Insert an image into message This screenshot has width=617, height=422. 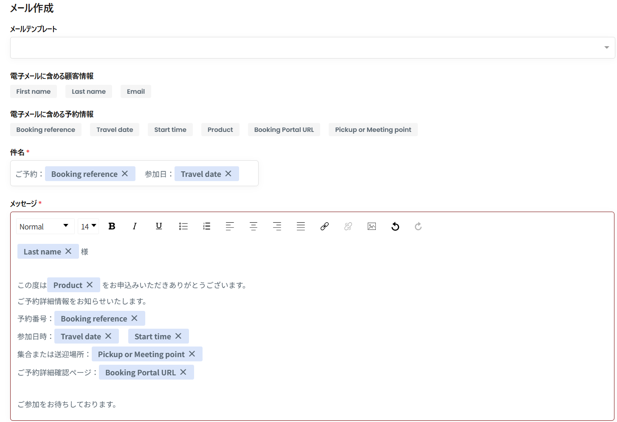372,226
